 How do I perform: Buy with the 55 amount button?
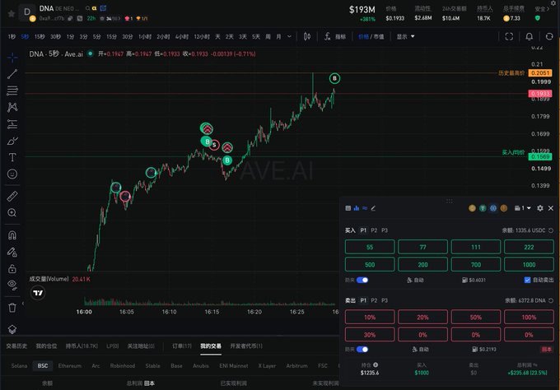point(370,247)
